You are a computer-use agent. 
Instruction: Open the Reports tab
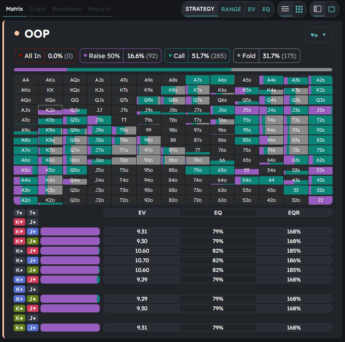(99, 9)
